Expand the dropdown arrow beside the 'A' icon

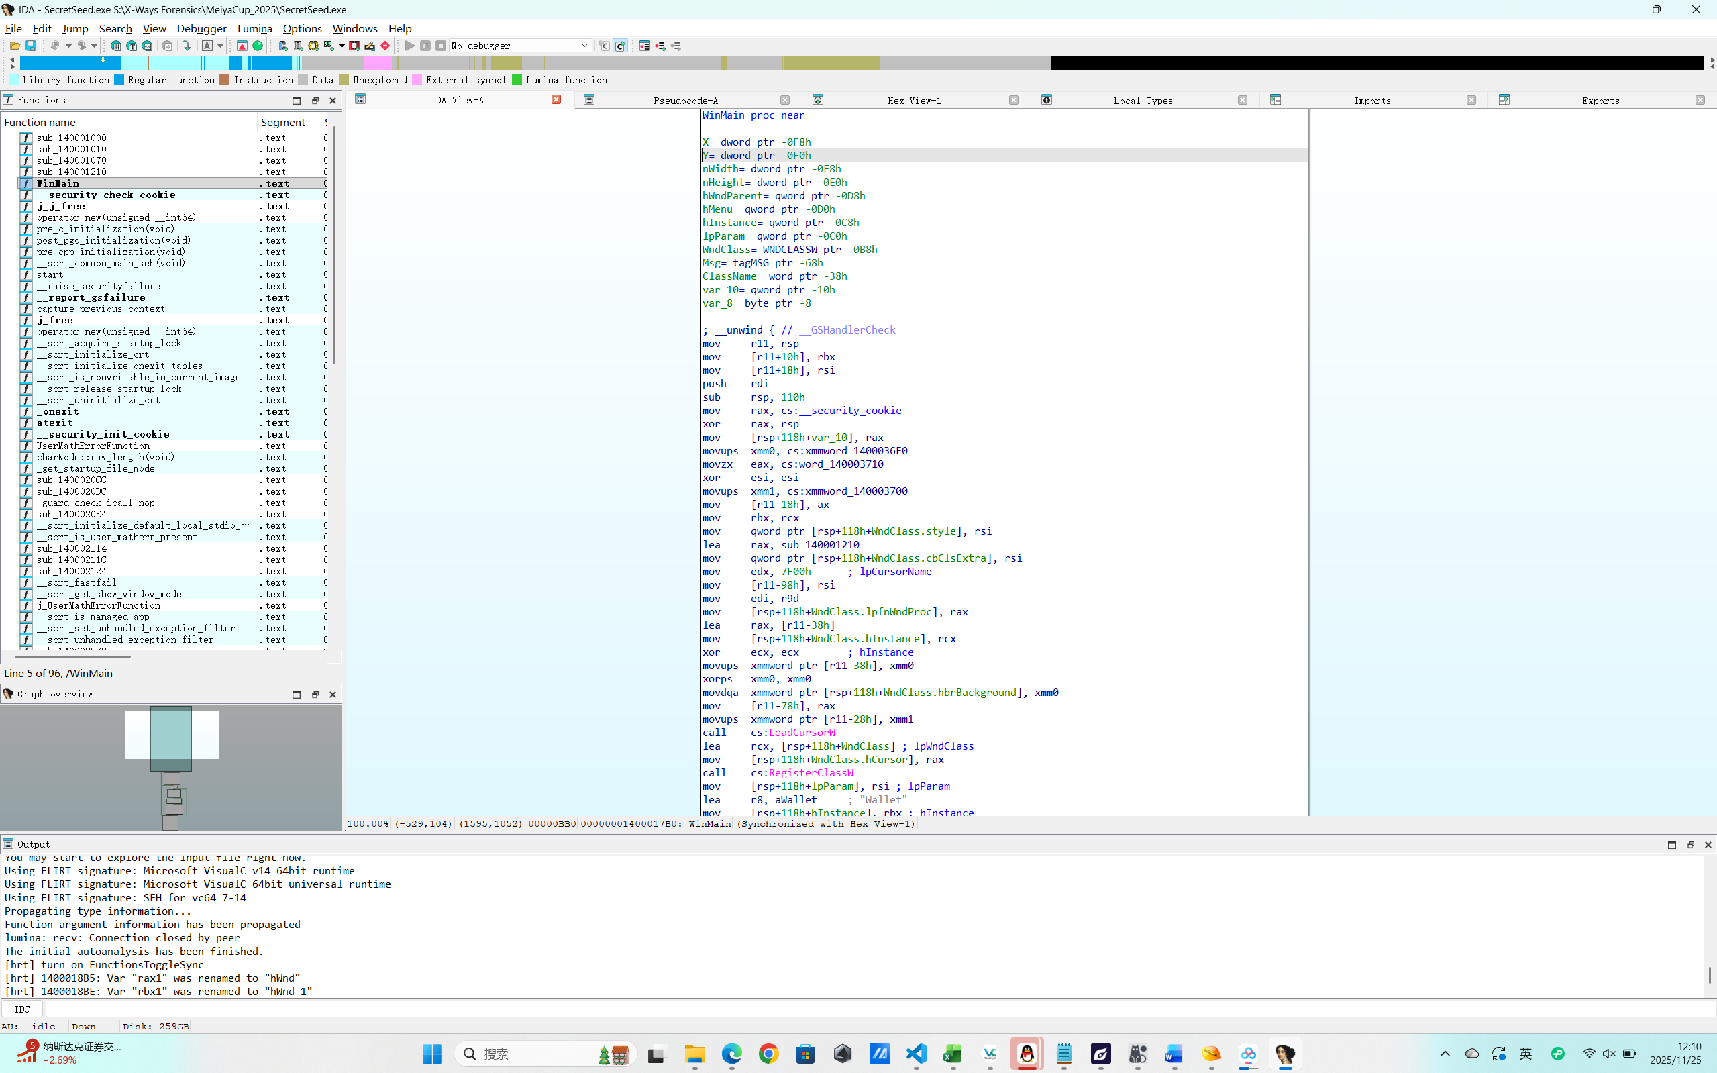click(x=221, y=46)
